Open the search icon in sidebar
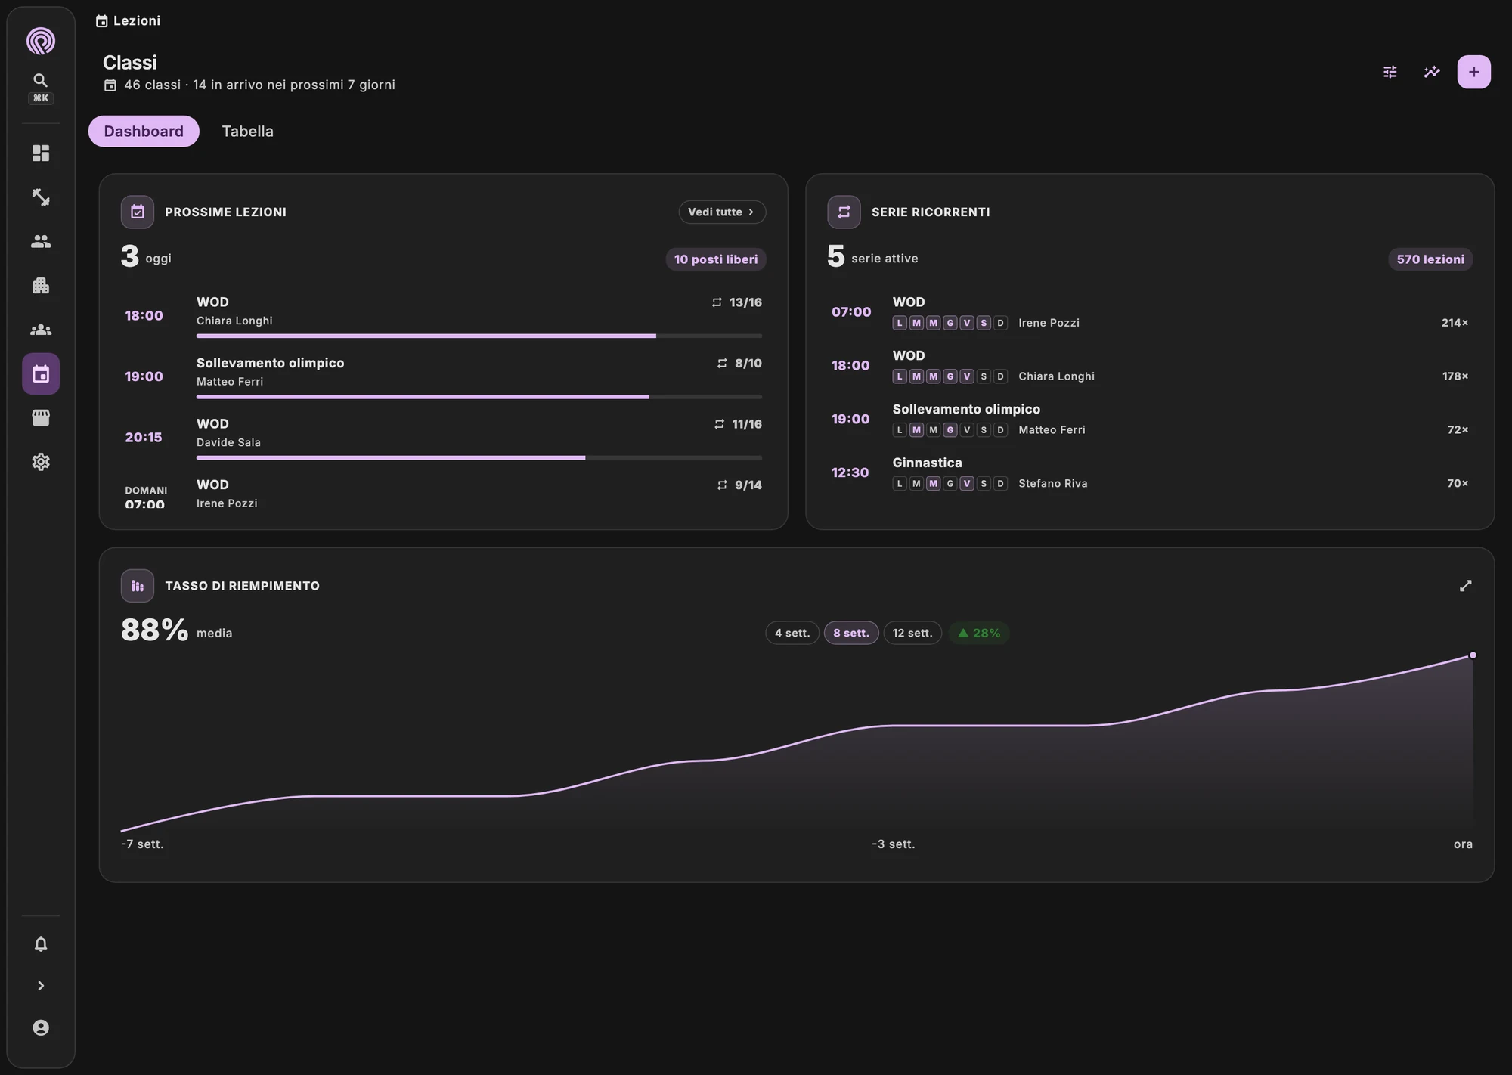This screenshot has width=1512, height=1075. [x=41, y=80]
